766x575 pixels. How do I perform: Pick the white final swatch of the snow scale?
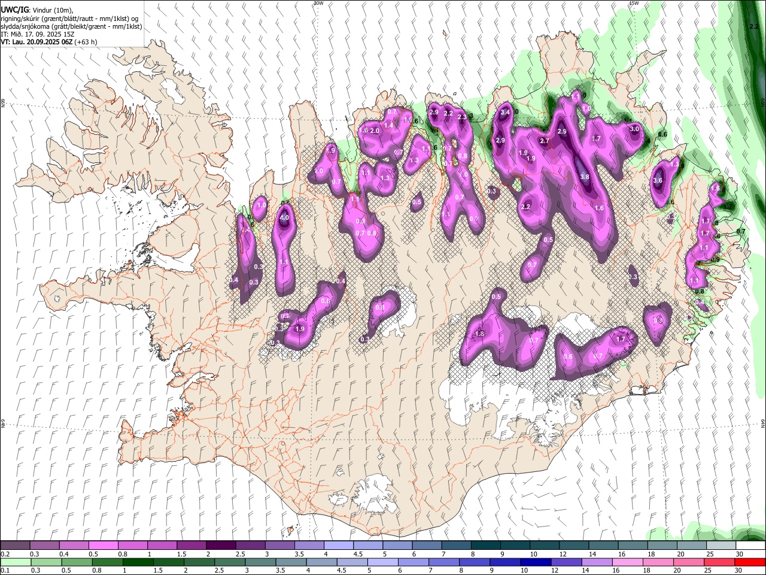(x=750, y=545)
